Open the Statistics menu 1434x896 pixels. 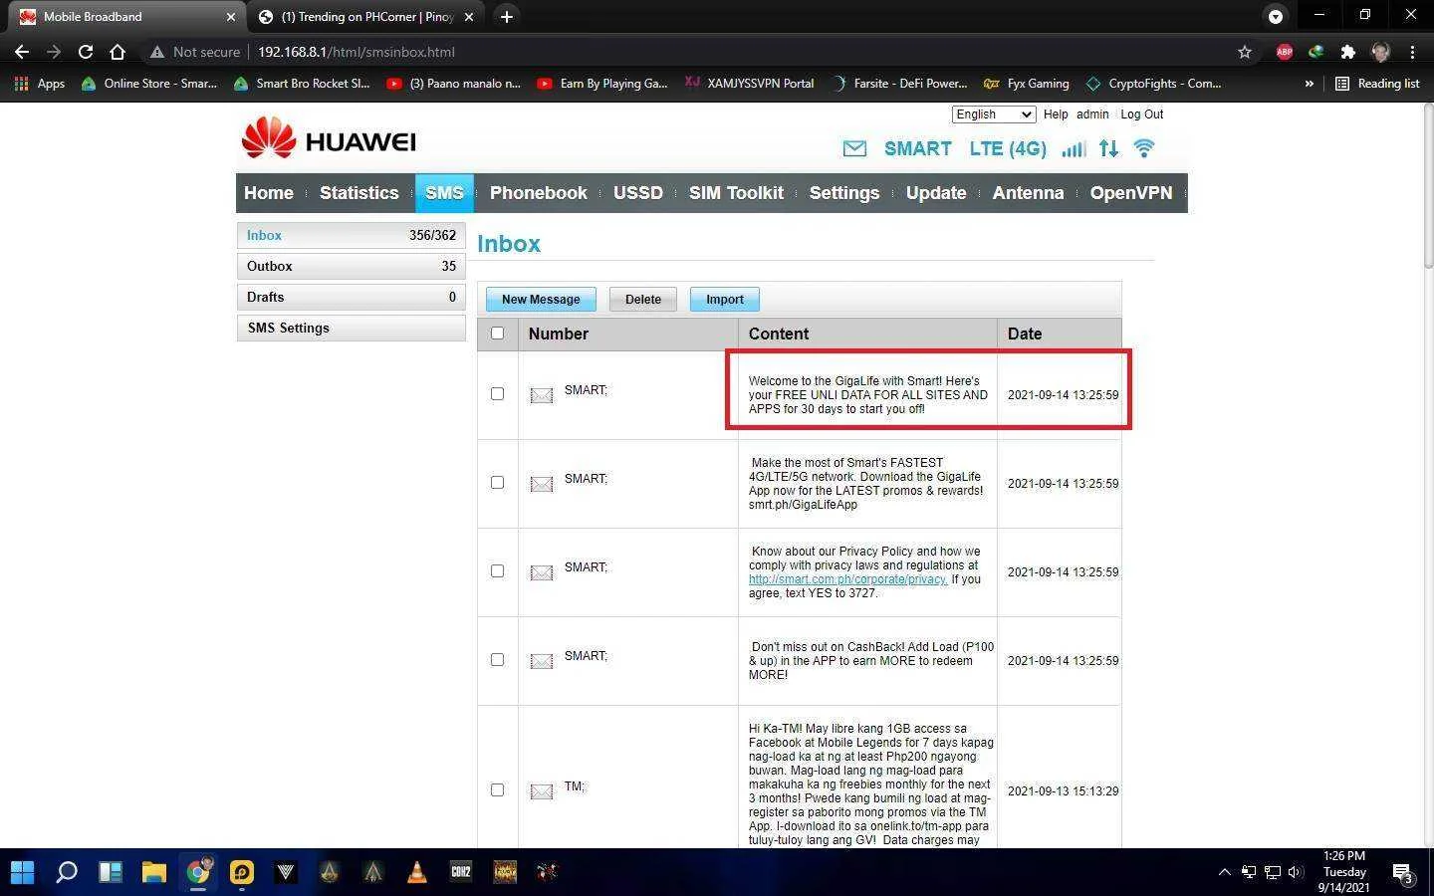click(358, 193)
